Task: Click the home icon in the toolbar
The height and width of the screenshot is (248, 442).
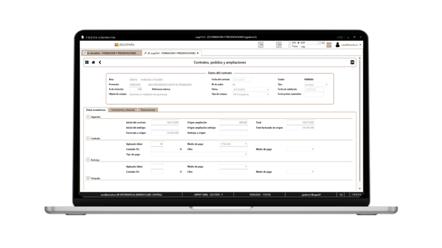Action: [x=93, y=62]
